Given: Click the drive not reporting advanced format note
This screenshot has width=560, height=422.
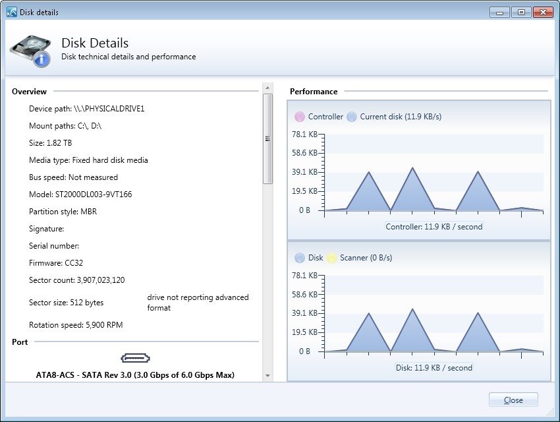Looking at the screenshot, I should coord(198,303).
